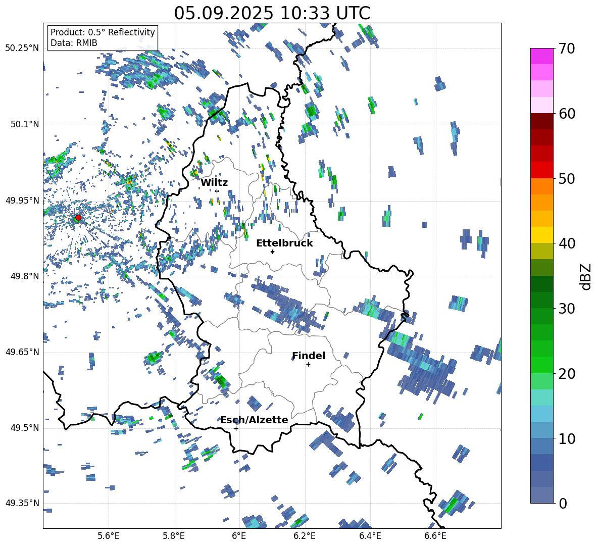Click the 49.65°N latitude label
The image size is (598, 546).
(x=22, y=352)
